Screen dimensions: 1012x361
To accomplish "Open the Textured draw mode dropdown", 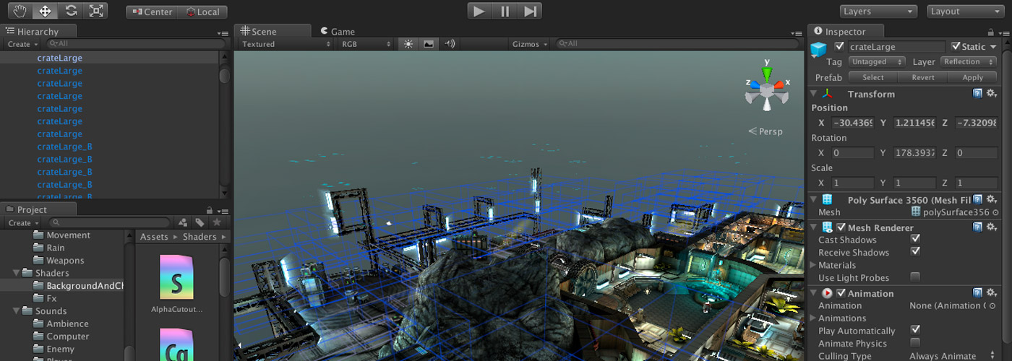I will [x=285, y=44].
